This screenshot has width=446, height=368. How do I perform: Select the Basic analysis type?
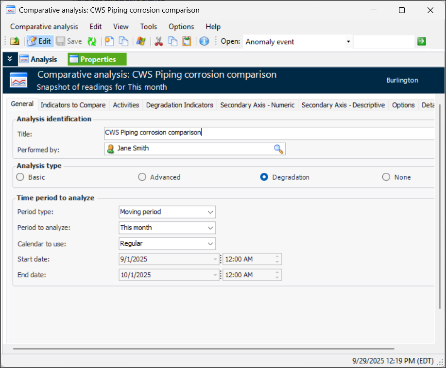(x=20, y=177)
